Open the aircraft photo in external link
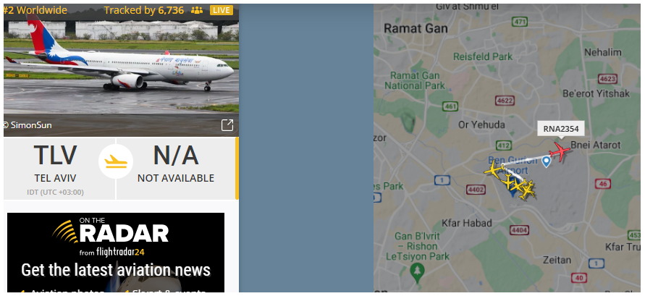The height and width of the screenshot is (296, 645). [227, 125]
